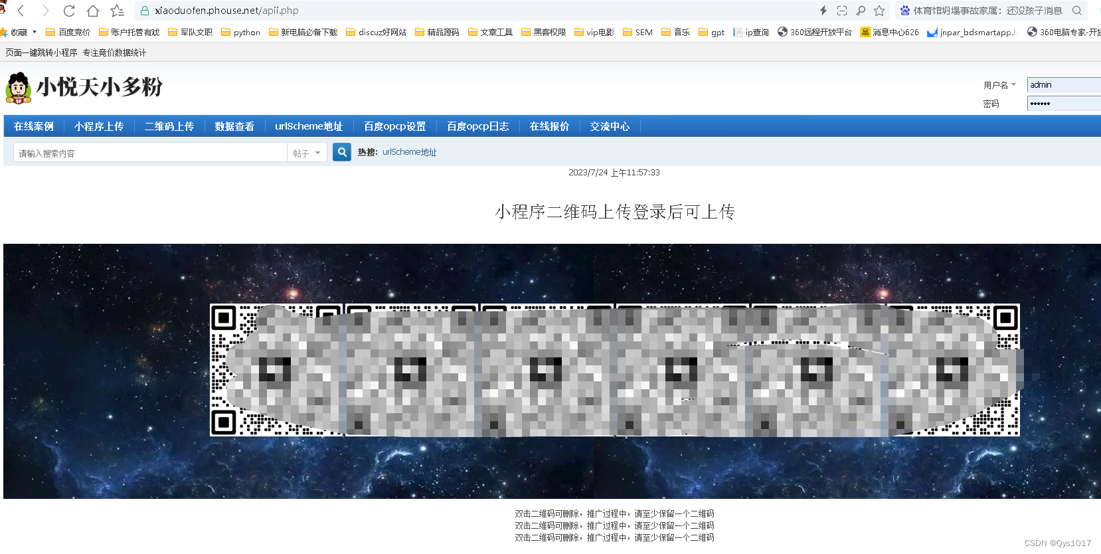Screen dimensions: 1101x554
Task: Open the 黑客权限 bookmark folder
Action: pos(543,32)
